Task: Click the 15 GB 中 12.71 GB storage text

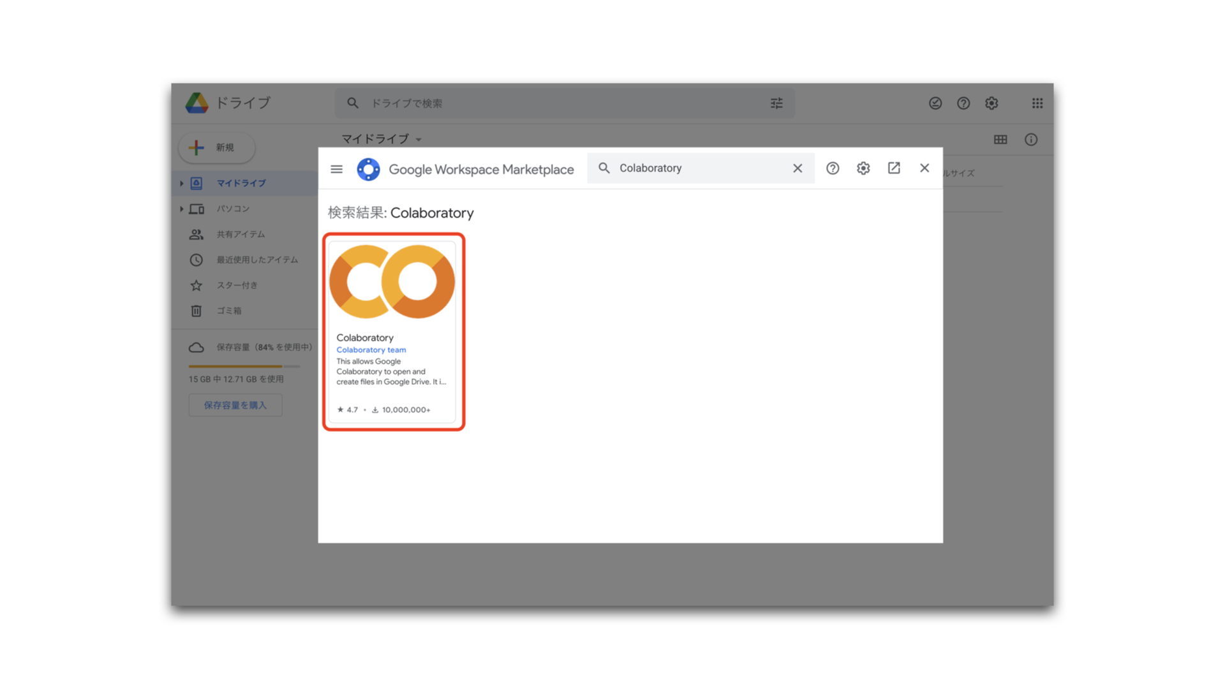Action: (x=236, y=379)
